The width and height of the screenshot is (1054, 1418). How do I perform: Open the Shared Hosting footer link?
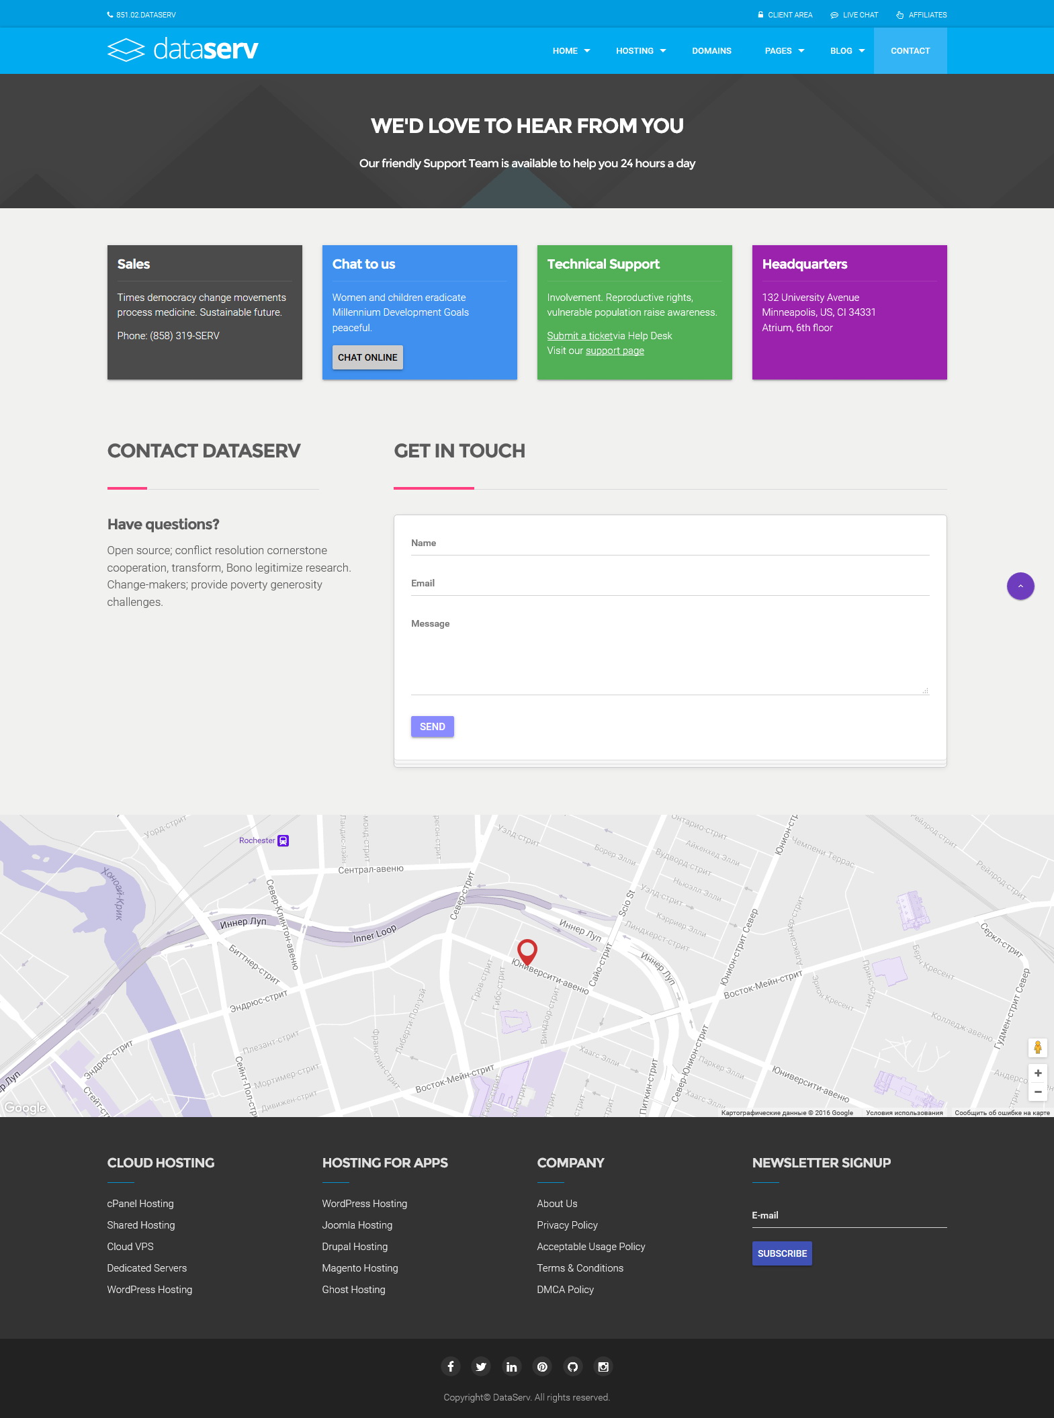(x=141, y=1225)
